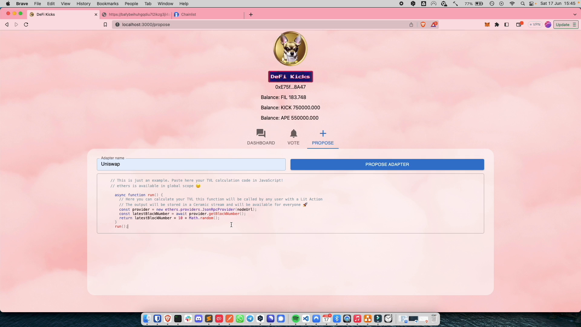This screenshot has height=327, width=581.
Task: Open MetaMask fox extension
Action: coord(487,25)
